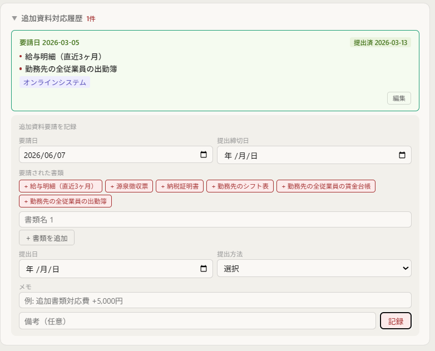Click the 1件 count label

91,18
